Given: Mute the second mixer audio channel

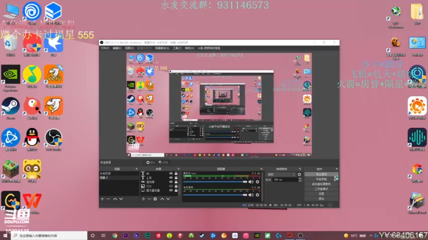Looking at the screenshot, I should pos(251,195).
